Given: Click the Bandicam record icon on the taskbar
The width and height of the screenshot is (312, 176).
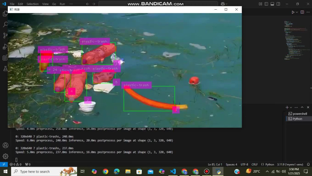Looking at the screenshot, I should (x=207, y=171).
